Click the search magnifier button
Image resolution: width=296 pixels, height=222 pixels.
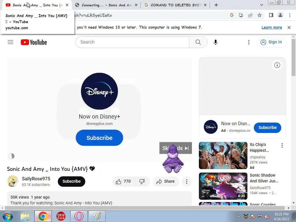(198, 42)
